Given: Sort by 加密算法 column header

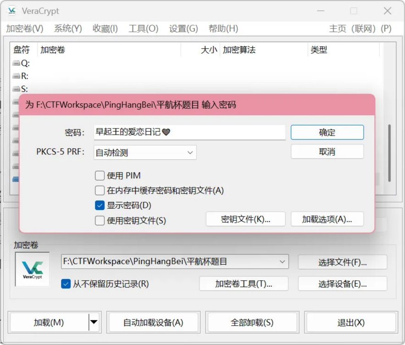Looking at the screenshot, I should click(264, 50).
